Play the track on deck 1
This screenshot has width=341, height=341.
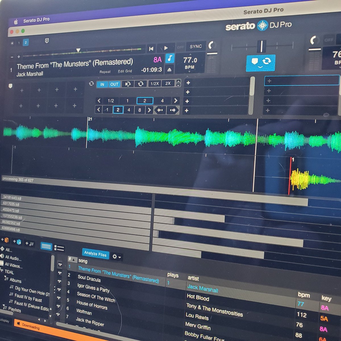166,48
